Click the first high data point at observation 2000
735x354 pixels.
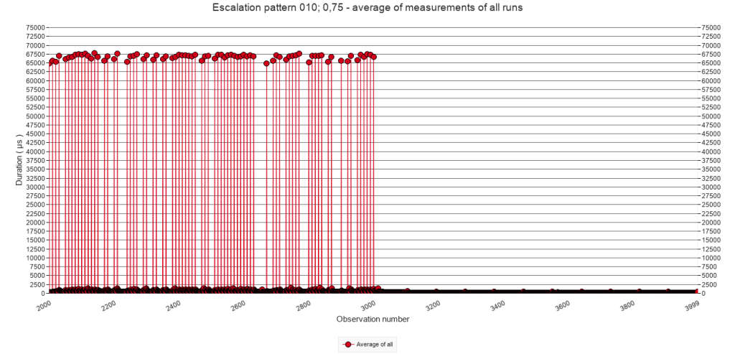50,64
